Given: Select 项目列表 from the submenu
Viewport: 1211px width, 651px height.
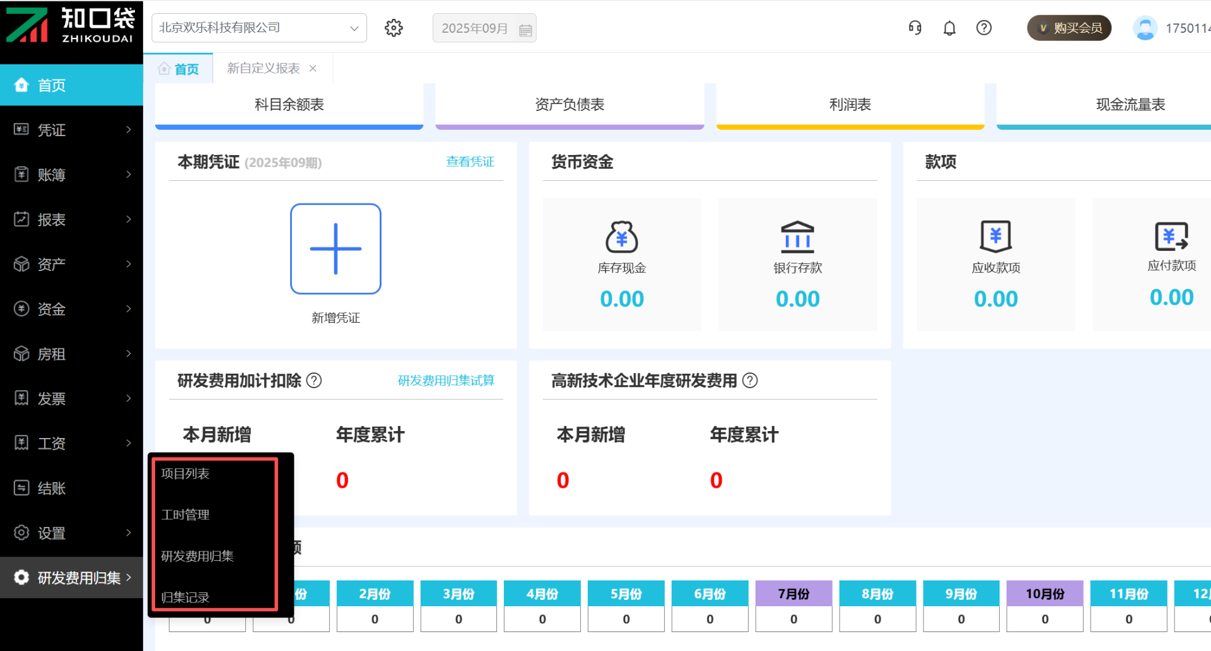Looking at the screenshot, I should (x=185, y=474).
